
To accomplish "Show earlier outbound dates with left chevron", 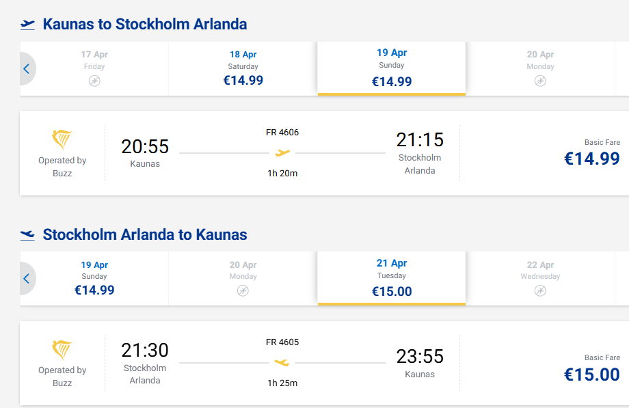I will pos(27,68).
